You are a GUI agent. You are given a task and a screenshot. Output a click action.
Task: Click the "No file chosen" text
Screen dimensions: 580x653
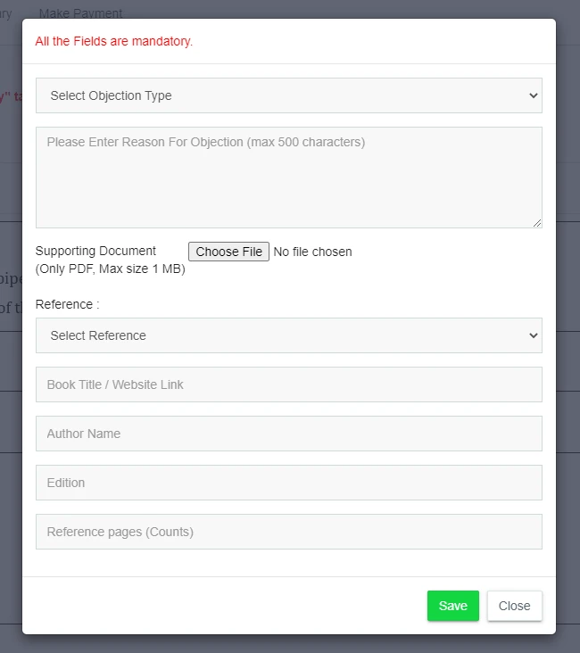tap(312, 252)
